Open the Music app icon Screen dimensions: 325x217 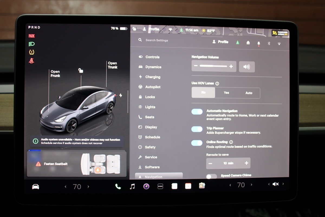[132, 186]
